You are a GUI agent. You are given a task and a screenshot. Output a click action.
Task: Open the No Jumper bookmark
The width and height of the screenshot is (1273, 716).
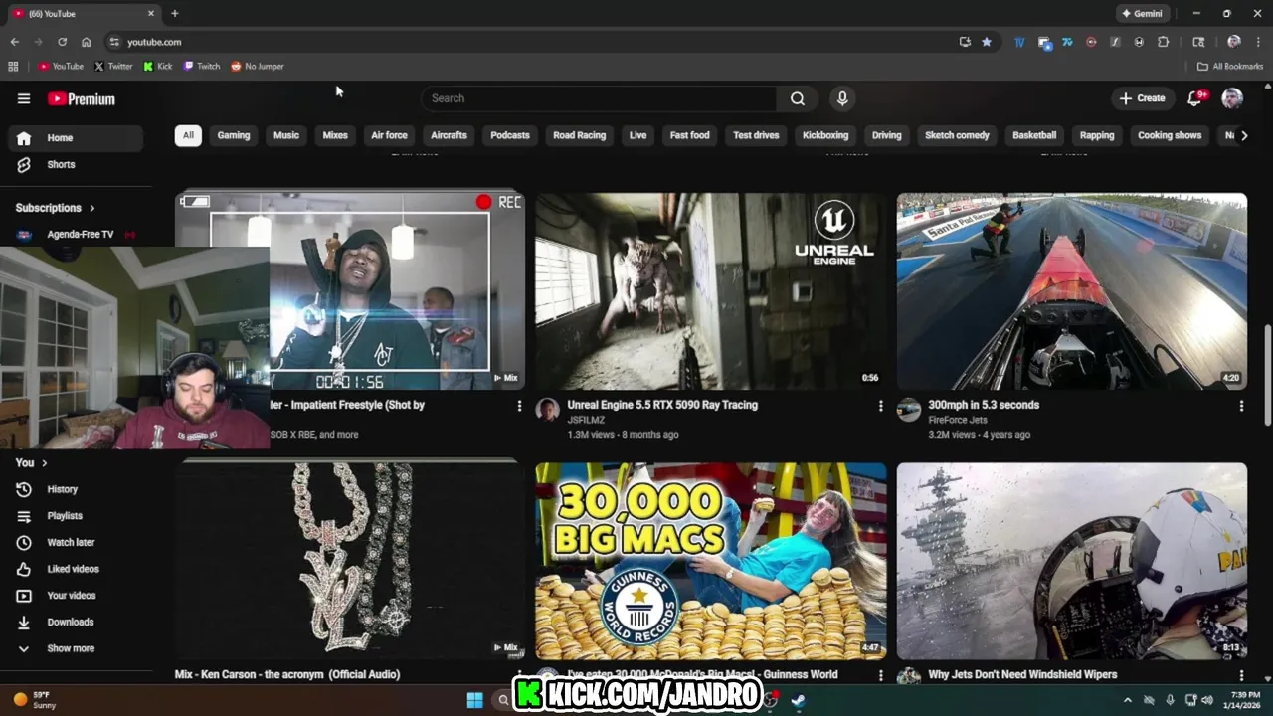point(258,67)
